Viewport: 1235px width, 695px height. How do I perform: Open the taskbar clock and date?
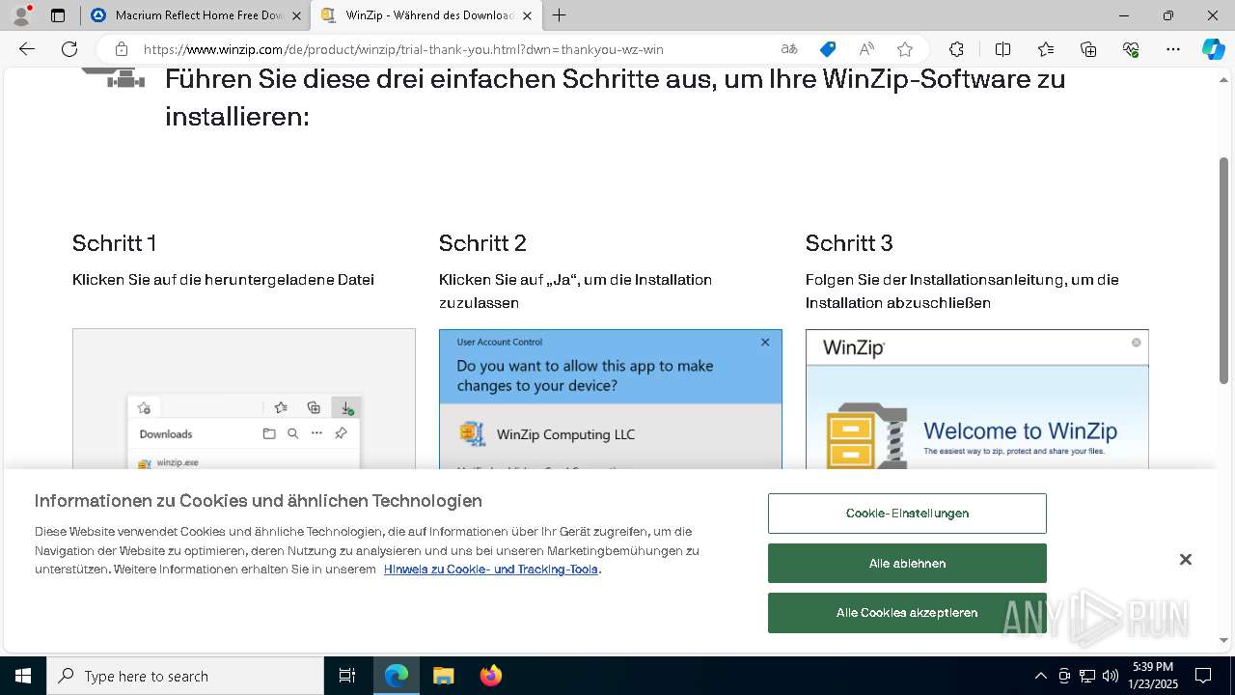click(x=1154, y=676)
